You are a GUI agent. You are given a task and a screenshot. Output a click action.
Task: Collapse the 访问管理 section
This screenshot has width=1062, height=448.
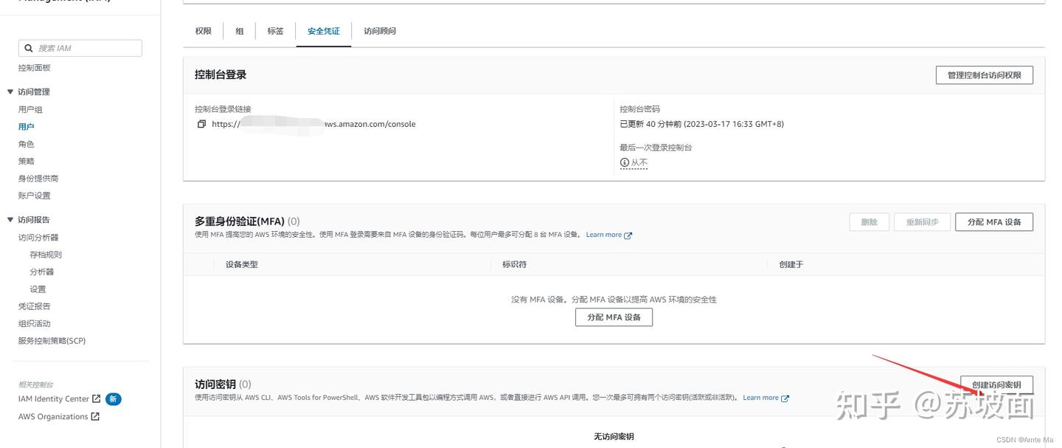tap(10, 91)
